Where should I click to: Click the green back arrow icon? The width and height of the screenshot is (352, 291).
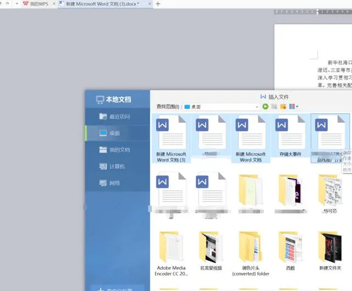coord(265,106)
